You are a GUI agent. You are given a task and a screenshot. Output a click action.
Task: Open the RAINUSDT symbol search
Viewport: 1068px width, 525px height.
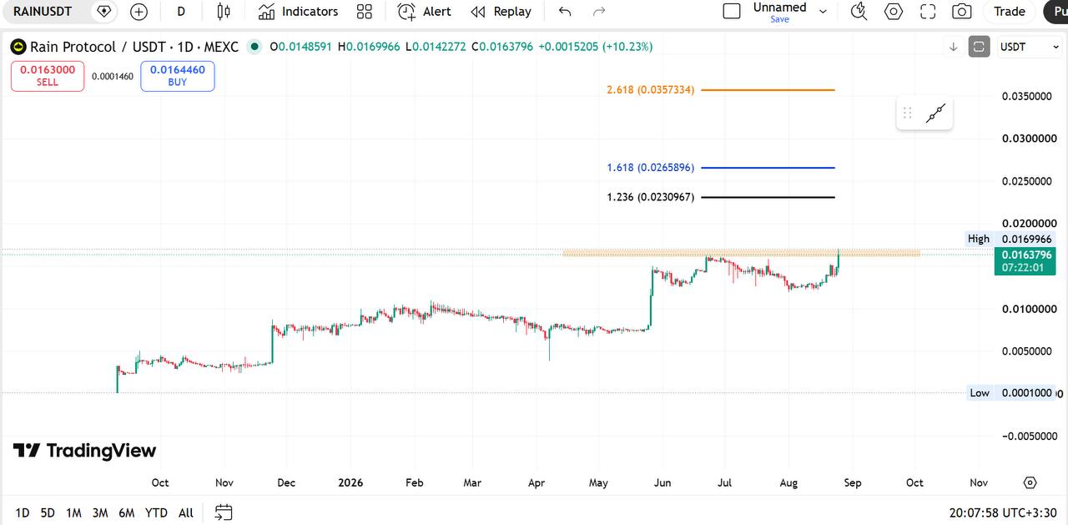(x=43, y=12)
